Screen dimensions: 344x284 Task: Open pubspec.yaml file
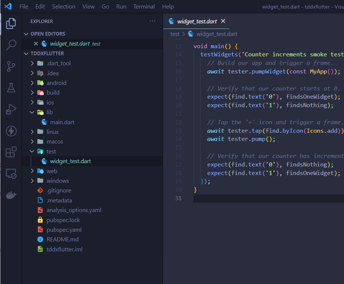click(64, 229)
